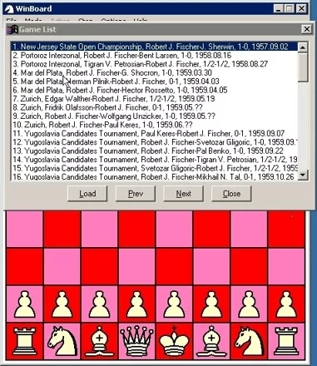Select the pawn in front of the queen

point(136,304)
